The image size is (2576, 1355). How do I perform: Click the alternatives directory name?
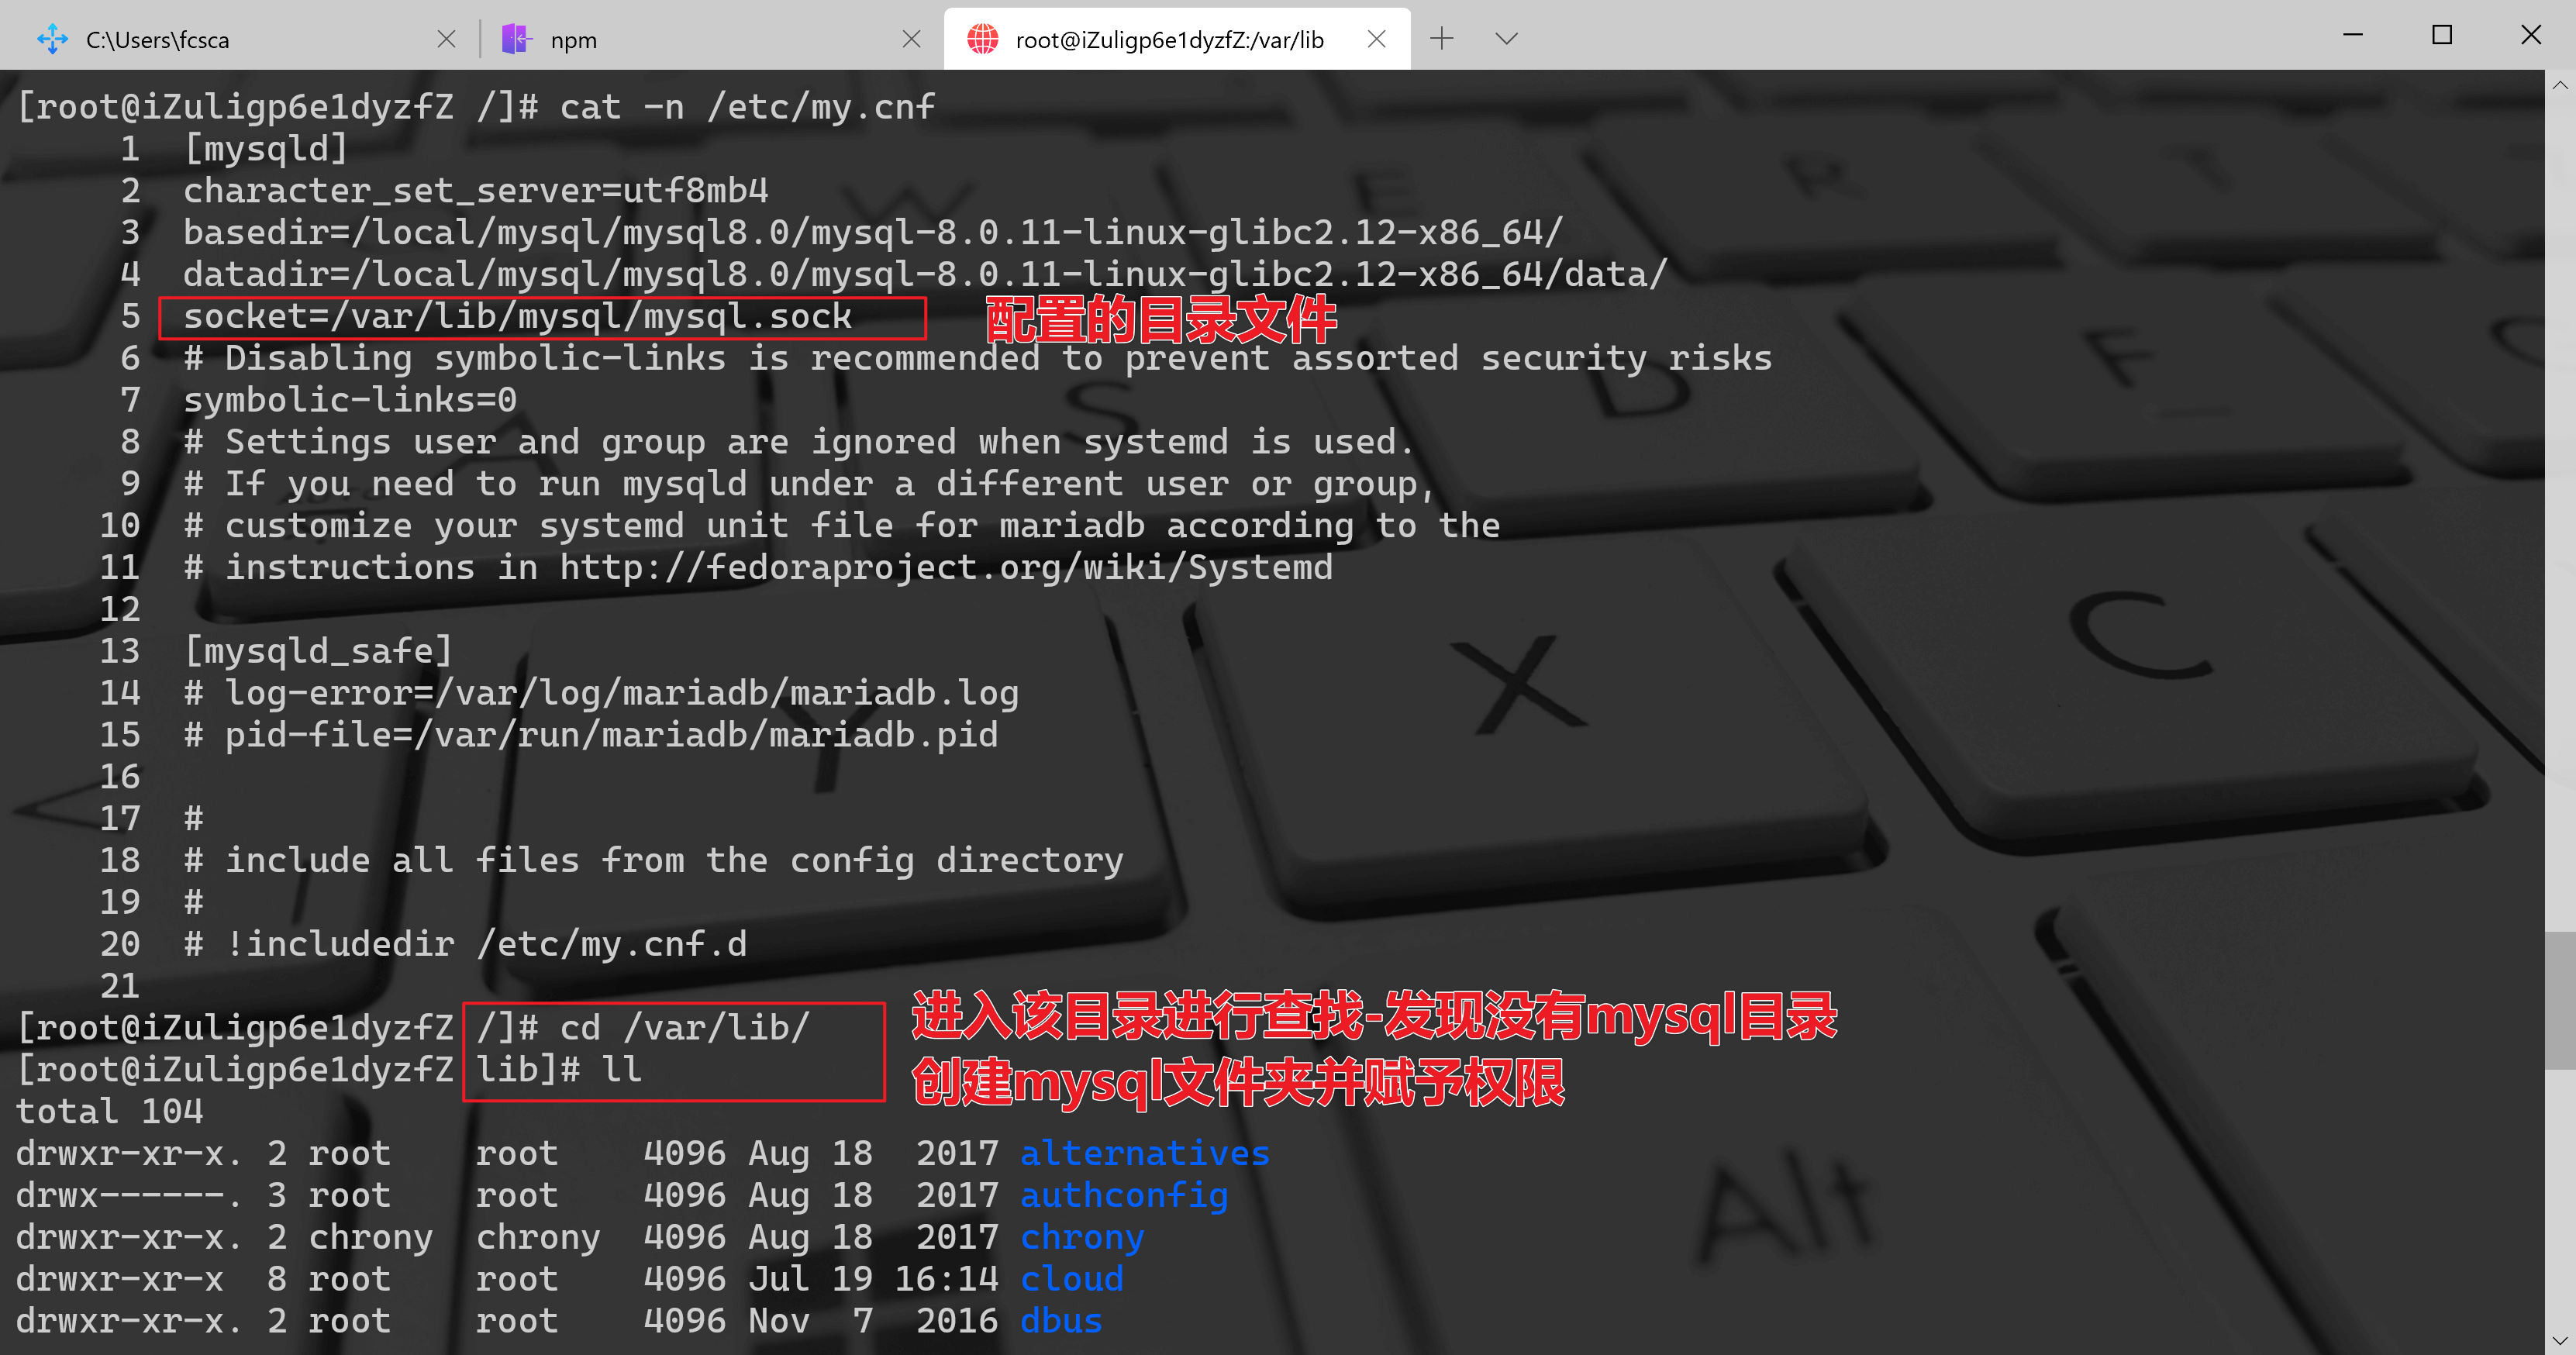point(1145,1155)
